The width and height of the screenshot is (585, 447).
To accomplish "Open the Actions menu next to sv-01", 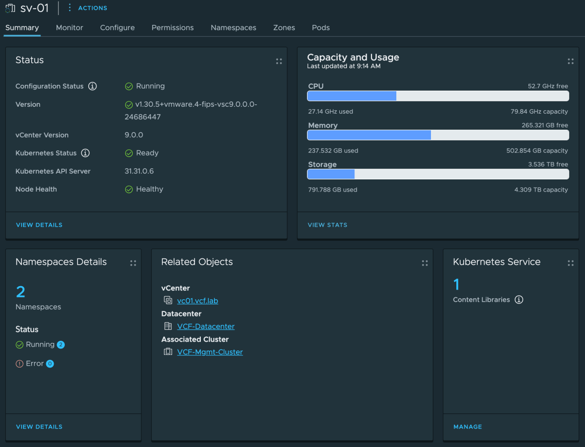I will [70, 8].
